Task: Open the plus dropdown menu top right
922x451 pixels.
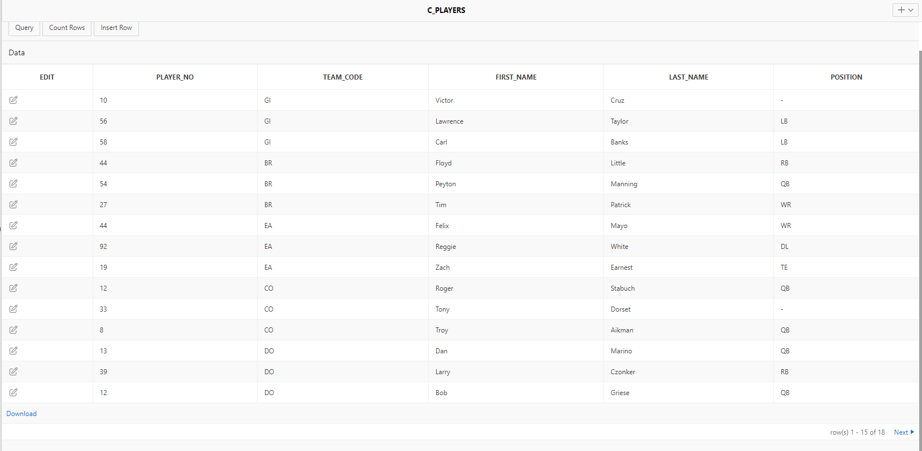Action: (905, 10)
